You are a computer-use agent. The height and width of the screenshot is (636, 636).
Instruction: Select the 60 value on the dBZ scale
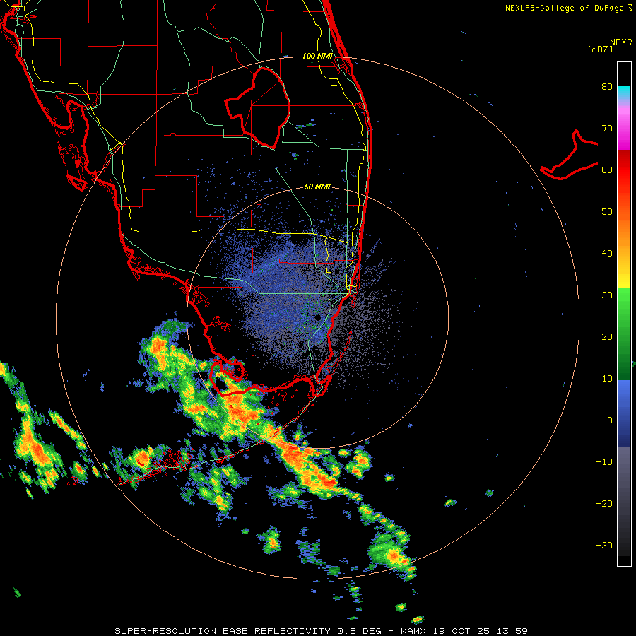[607, 170]
